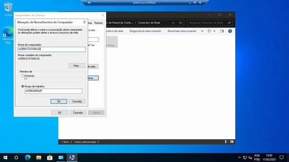Click the POR PTB2 language indicator
The image size is (289, 162).
click(x=257, y=157)
